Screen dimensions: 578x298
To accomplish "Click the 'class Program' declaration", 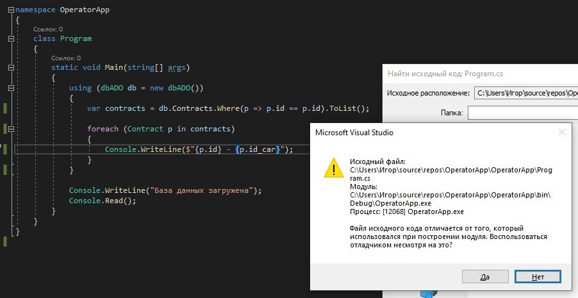I will pos(63,38).
